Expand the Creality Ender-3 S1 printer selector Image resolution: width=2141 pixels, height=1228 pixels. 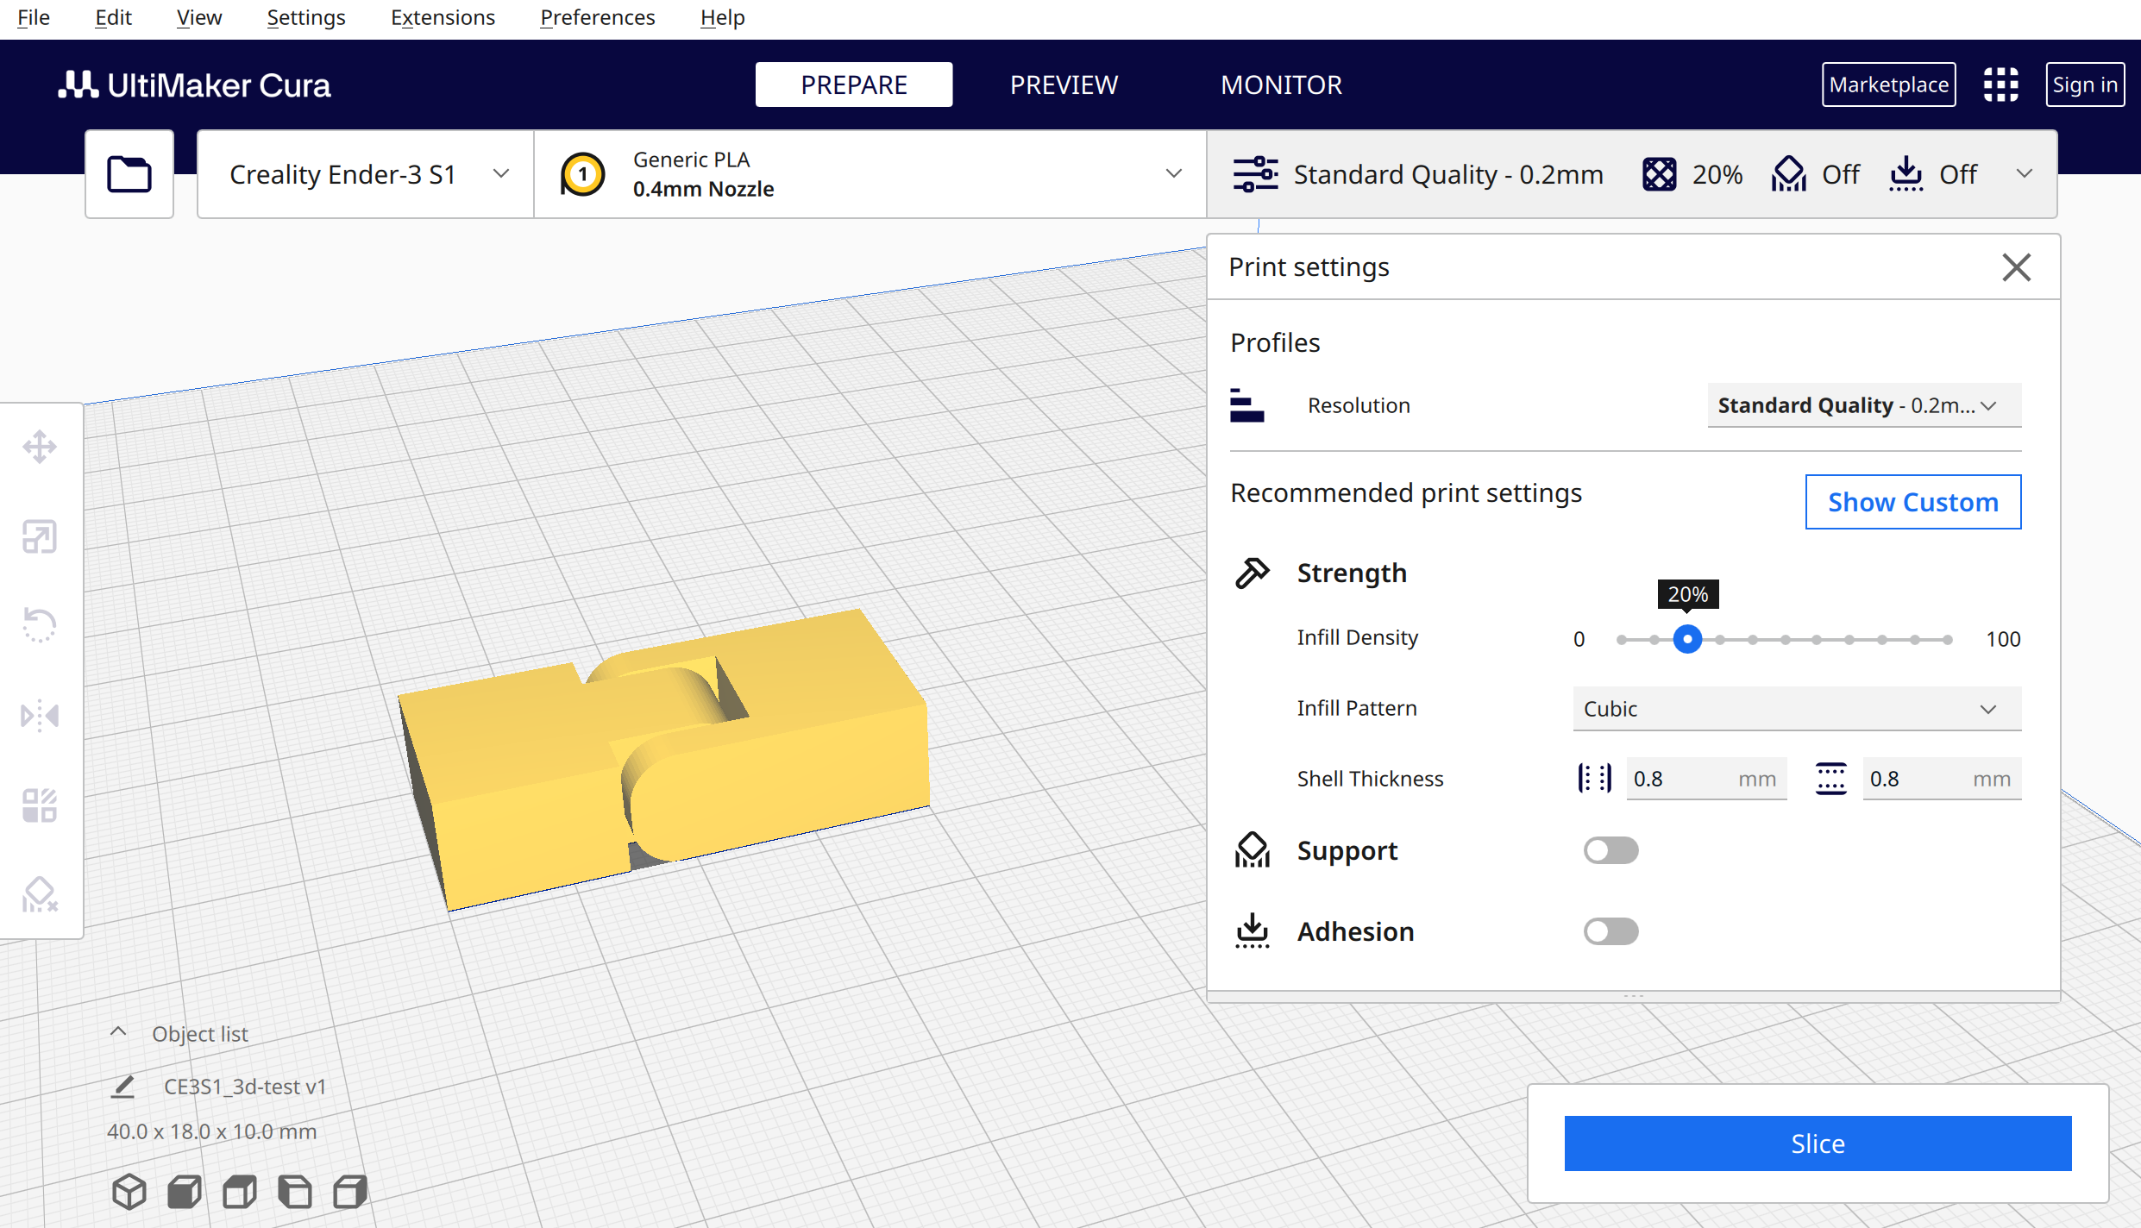[366, 174]
